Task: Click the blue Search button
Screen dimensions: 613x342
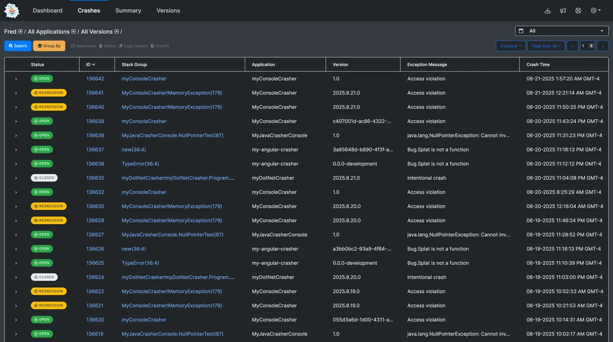Action: (x=18, y=46)
